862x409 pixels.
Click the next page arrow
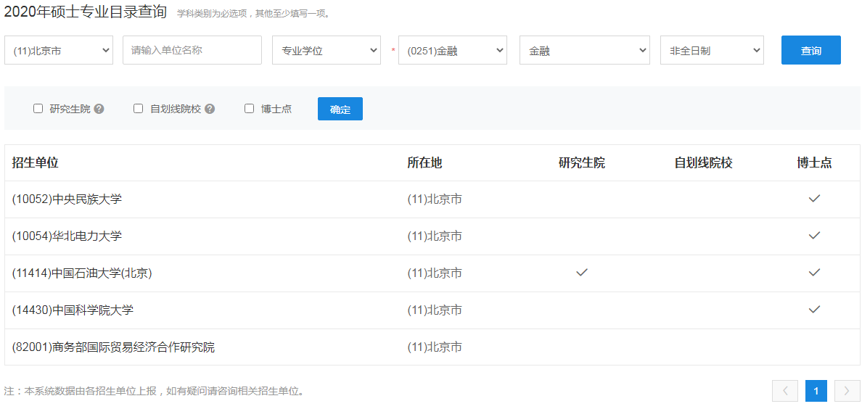pos(847,391)
